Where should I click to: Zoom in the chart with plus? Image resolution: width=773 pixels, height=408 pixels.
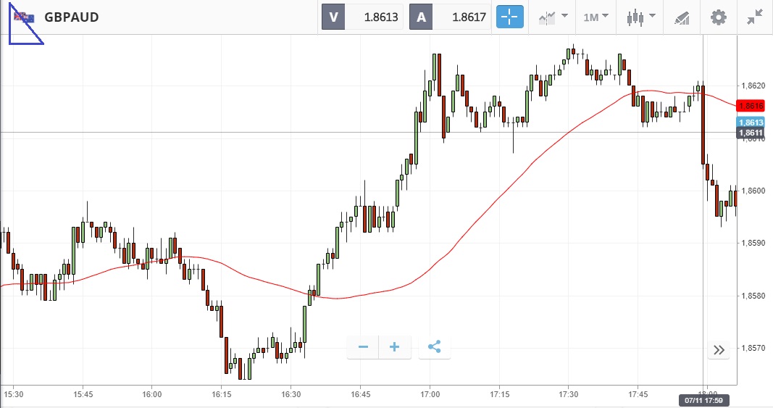[395, 347]
